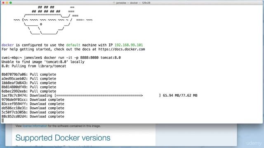Image resolution: width=264 pixels, height=148 pixels.
Task: Click layer '1bb8eaf3d643: Pull complete'
Action: (29, 83)
